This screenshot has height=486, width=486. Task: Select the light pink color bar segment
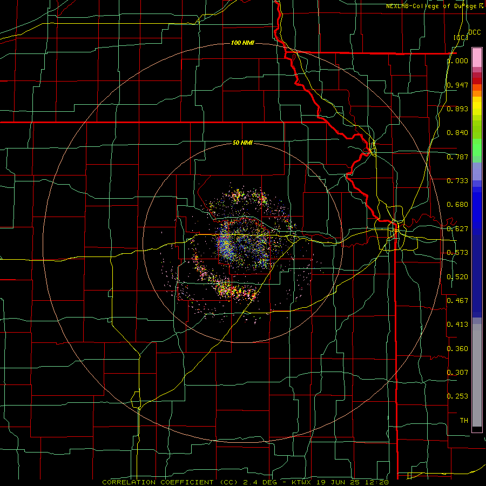(x=477, y=57)
